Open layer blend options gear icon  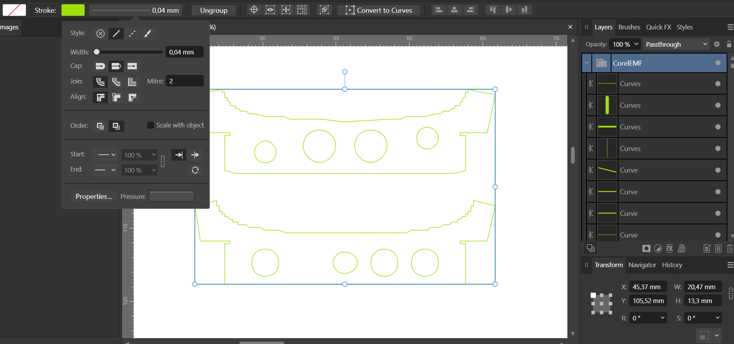[717, 44]
